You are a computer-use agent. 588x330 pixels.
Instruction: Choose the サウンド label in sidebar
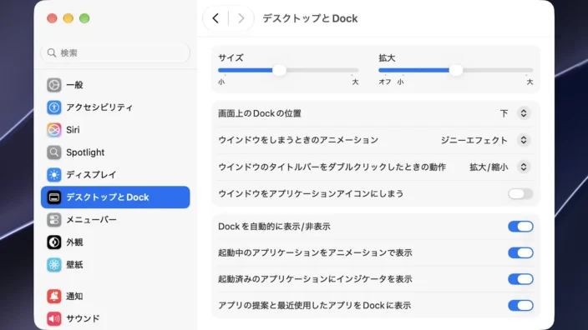click(x=83, y=318)
